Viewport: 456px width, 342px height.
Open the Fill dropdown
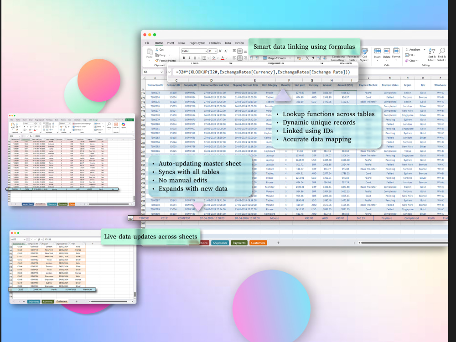click(x=410, y=55)
